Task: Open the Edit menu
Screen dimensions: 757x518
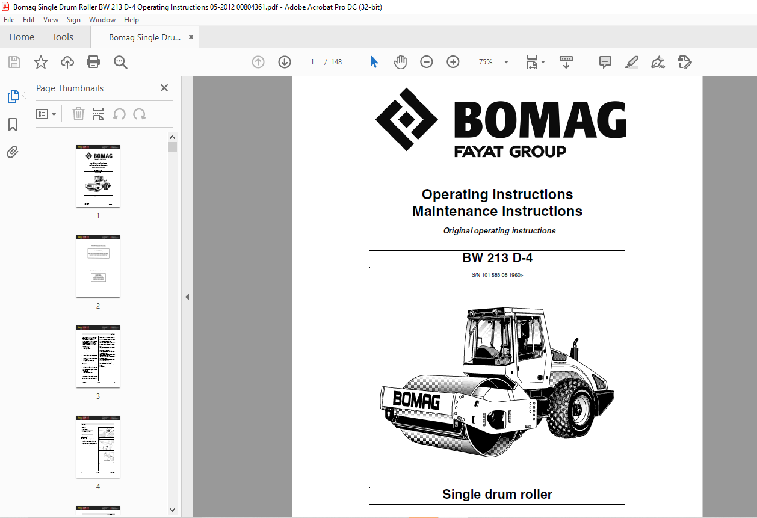Action: click(x=29, y=20)
